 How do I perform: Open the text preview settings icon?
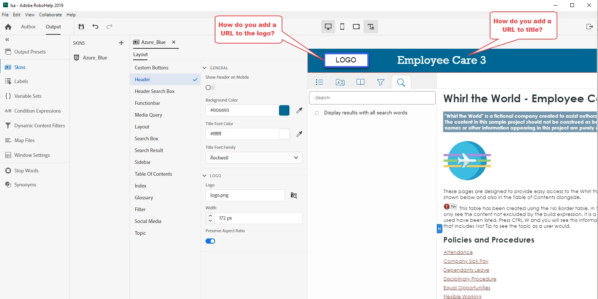(371, 27)
